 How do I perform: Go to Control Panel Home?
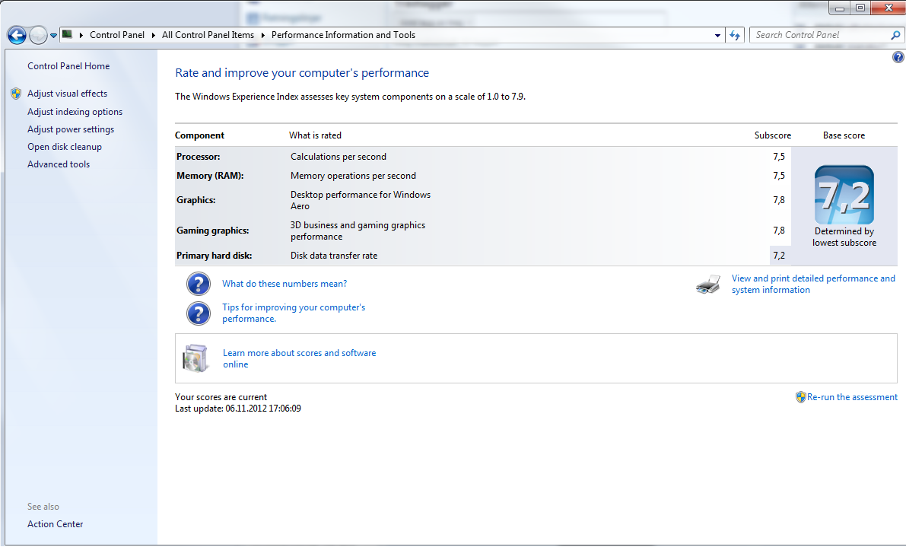(68, 66)
